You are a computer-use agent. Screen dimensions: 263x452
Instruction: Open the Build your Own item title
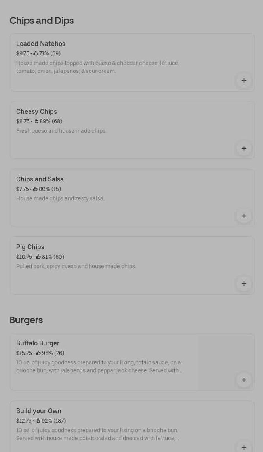click(x=39, y=411)
